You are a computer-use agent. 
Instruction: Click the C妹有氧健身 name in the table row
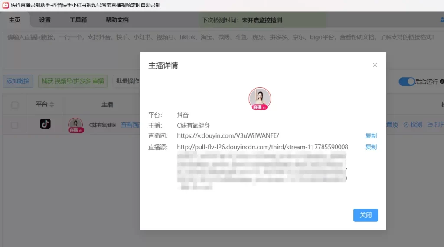coord(102,125)
